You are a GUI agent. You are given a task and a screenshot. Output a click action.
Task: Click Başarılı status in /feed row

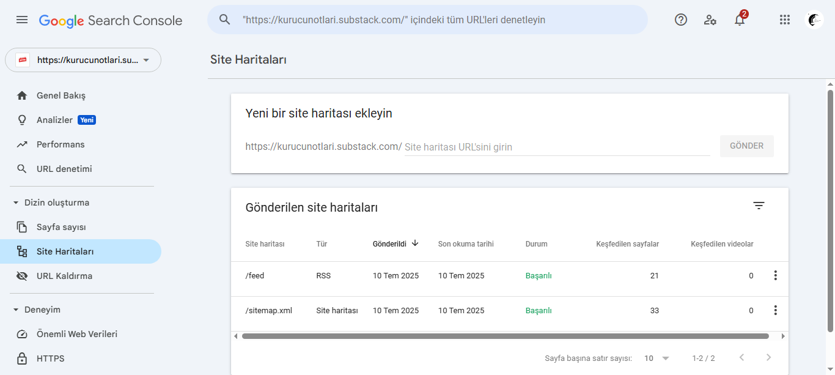539,276
